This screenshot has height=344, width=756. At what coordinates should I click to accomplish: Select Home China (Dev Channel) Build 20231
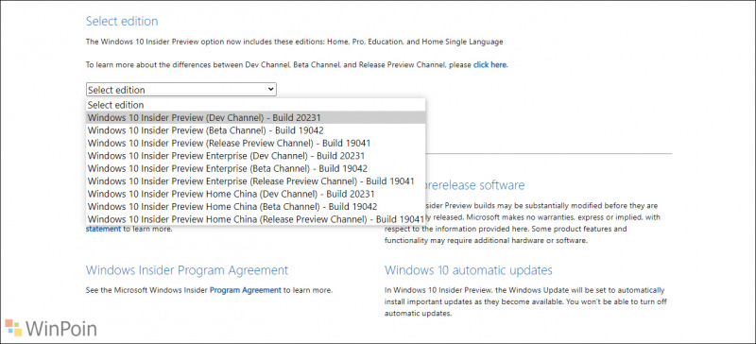[255, 194]
